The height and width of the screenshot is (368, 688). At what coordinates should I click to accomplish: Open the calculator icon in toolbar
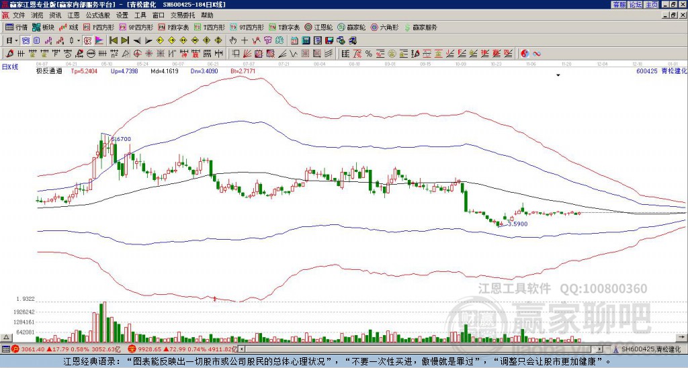point(306,40)
